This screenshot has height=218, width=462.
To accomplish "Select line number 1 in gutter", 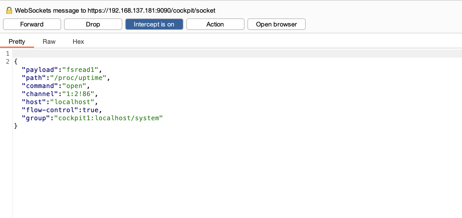I will pos(8,53).
